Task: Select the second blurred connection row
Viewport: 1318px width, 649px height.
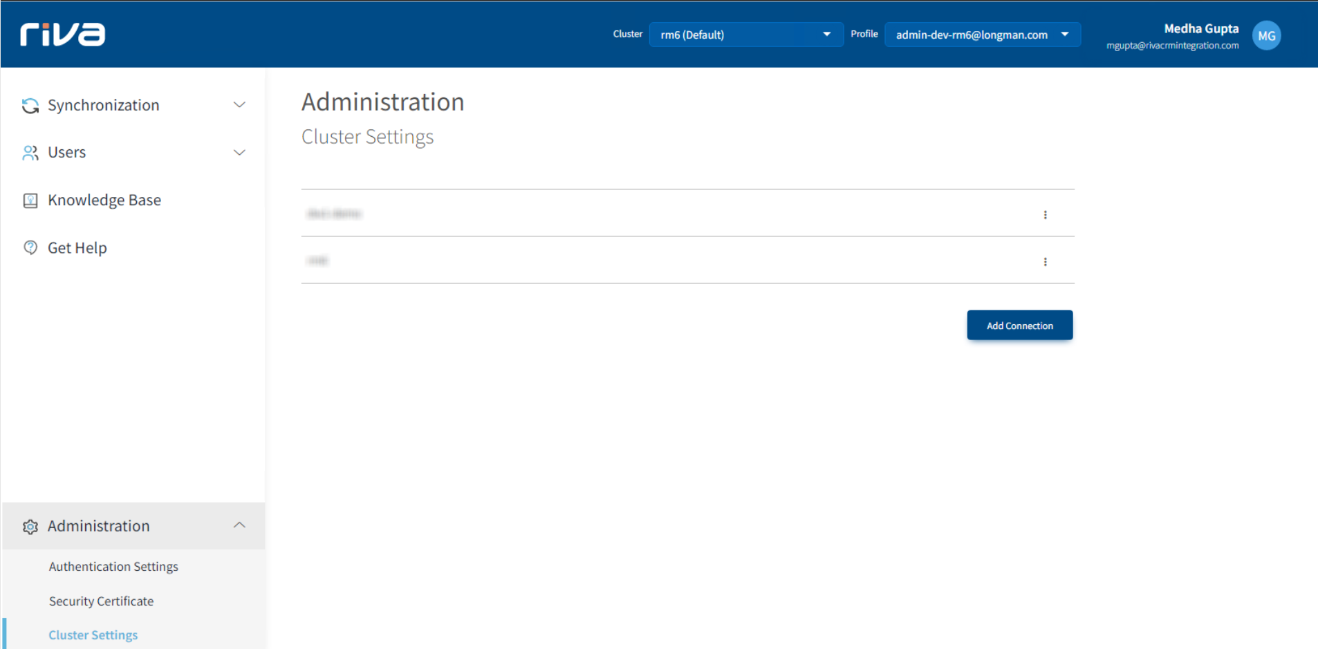Action: click(x=688, y=261)
